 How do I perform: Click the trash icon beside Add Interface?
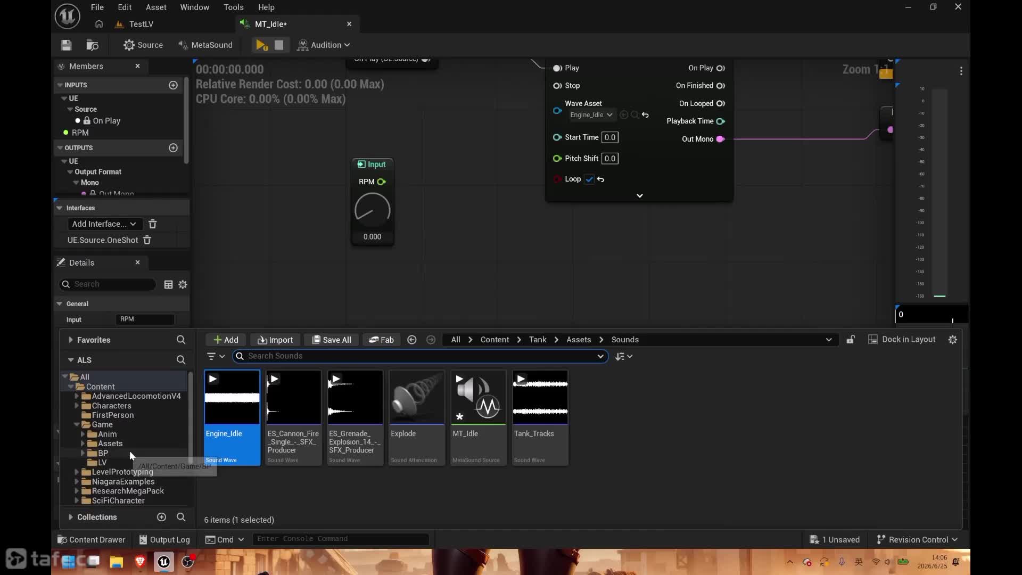pos(153,224)
